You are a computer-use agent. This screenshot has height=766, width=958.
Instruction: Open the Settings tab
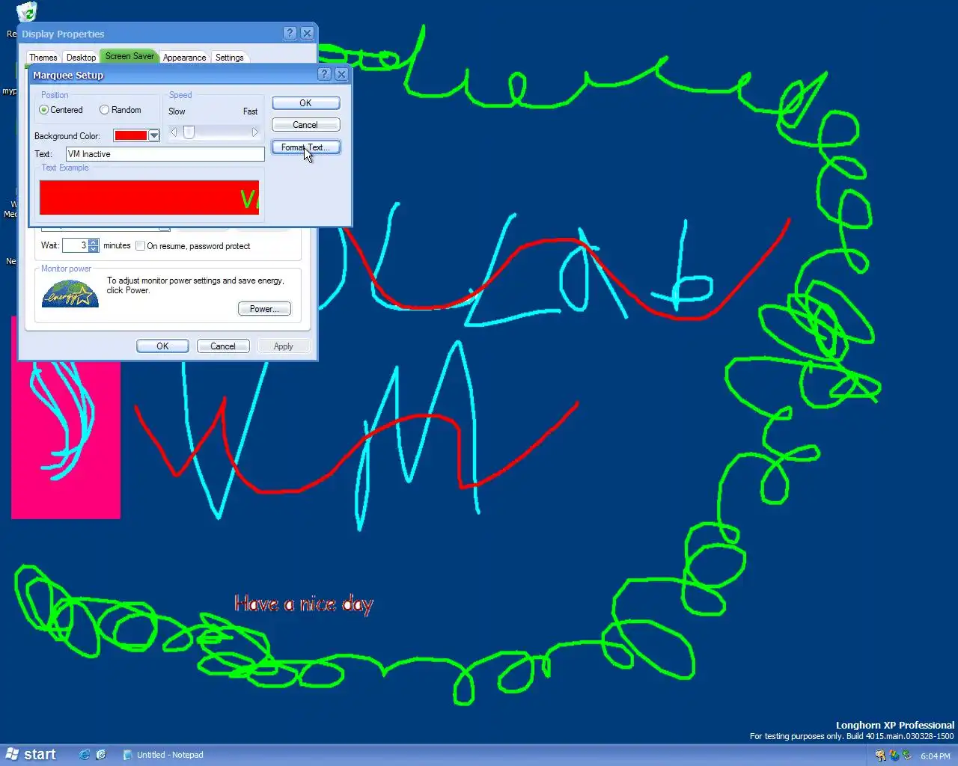(x=230, y=58)
